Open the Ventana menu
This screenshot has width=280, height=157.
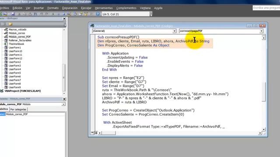[x=145, y=8]
